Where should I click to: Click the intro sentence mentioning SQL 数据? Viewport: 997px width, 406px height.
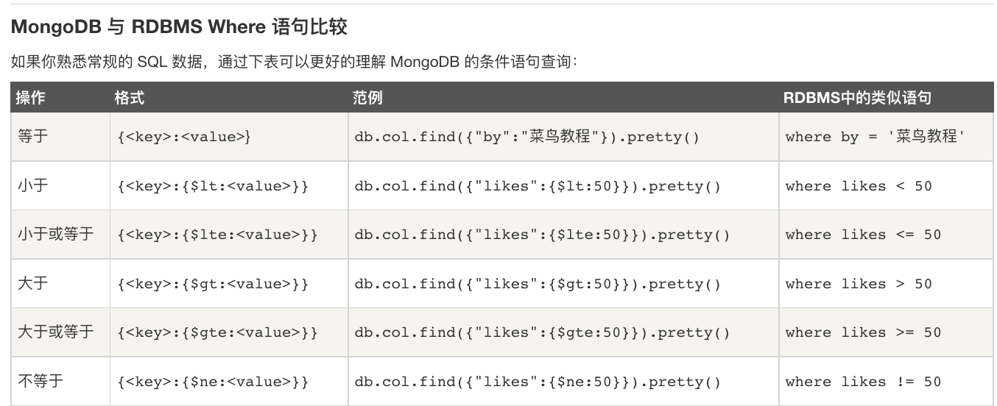click(295, 62)
